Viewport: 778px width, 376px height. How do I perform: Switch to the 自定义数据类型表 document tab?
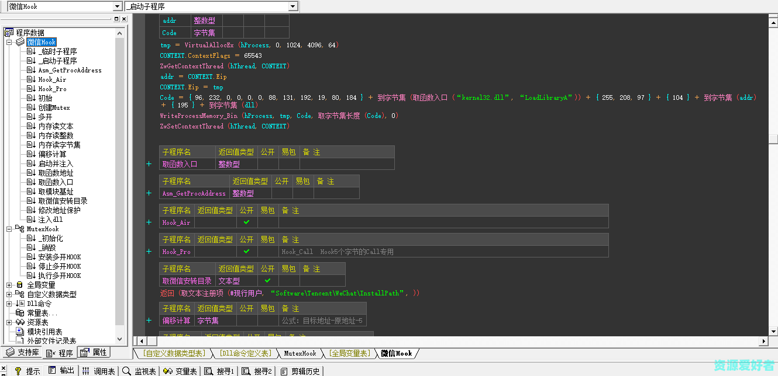pos(174,353)
